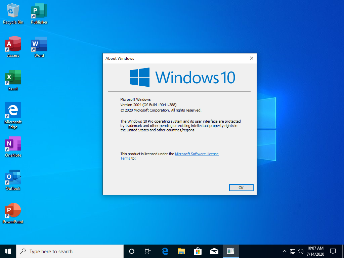This screenshot has width=344, height=258.
Task: Select the OneNote desktop shortcut
Action: pyautogui.click(x=13, y=147)
